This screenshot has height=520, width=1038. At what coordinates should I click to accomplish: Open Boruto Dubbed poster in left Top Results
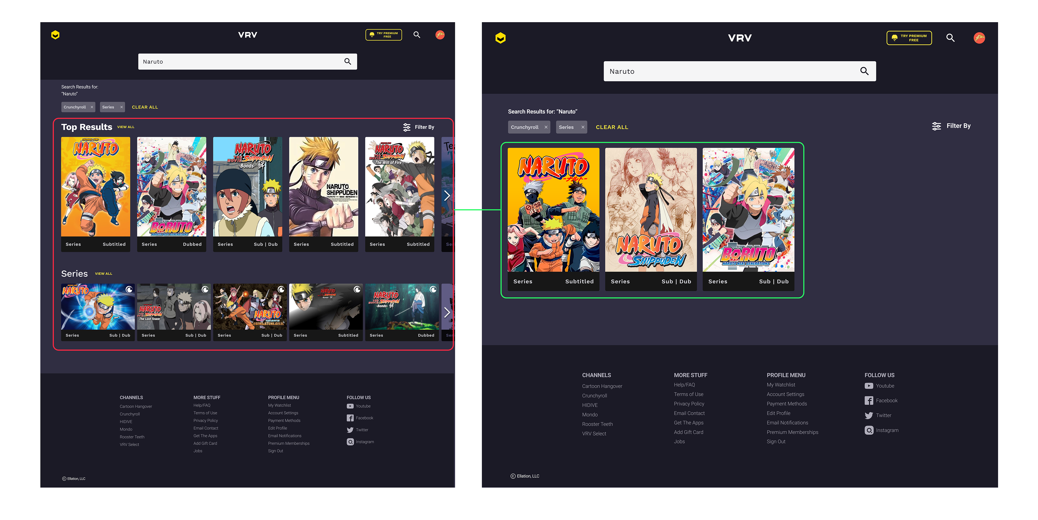[172, 194]
